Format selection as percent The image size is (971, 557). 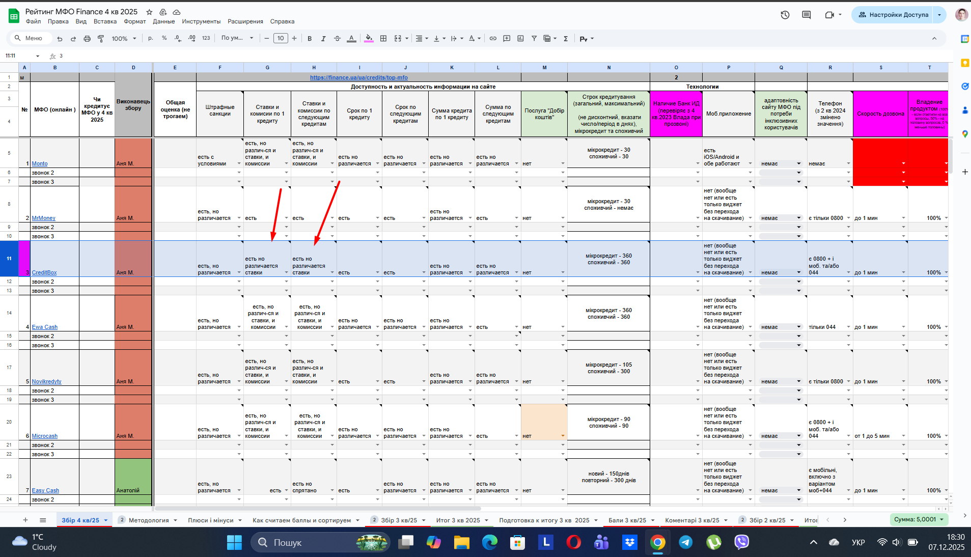click(164, 38)
